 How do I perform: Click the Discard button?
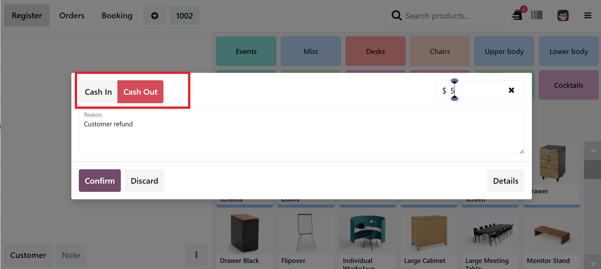(x=144, y=181)
